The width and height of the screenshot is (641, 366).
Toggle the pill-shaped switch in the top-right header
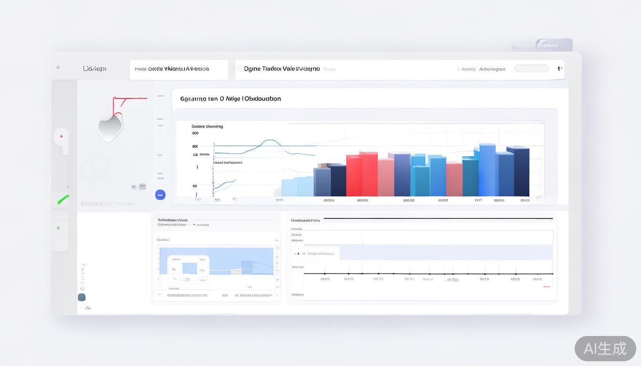[531, 69]
